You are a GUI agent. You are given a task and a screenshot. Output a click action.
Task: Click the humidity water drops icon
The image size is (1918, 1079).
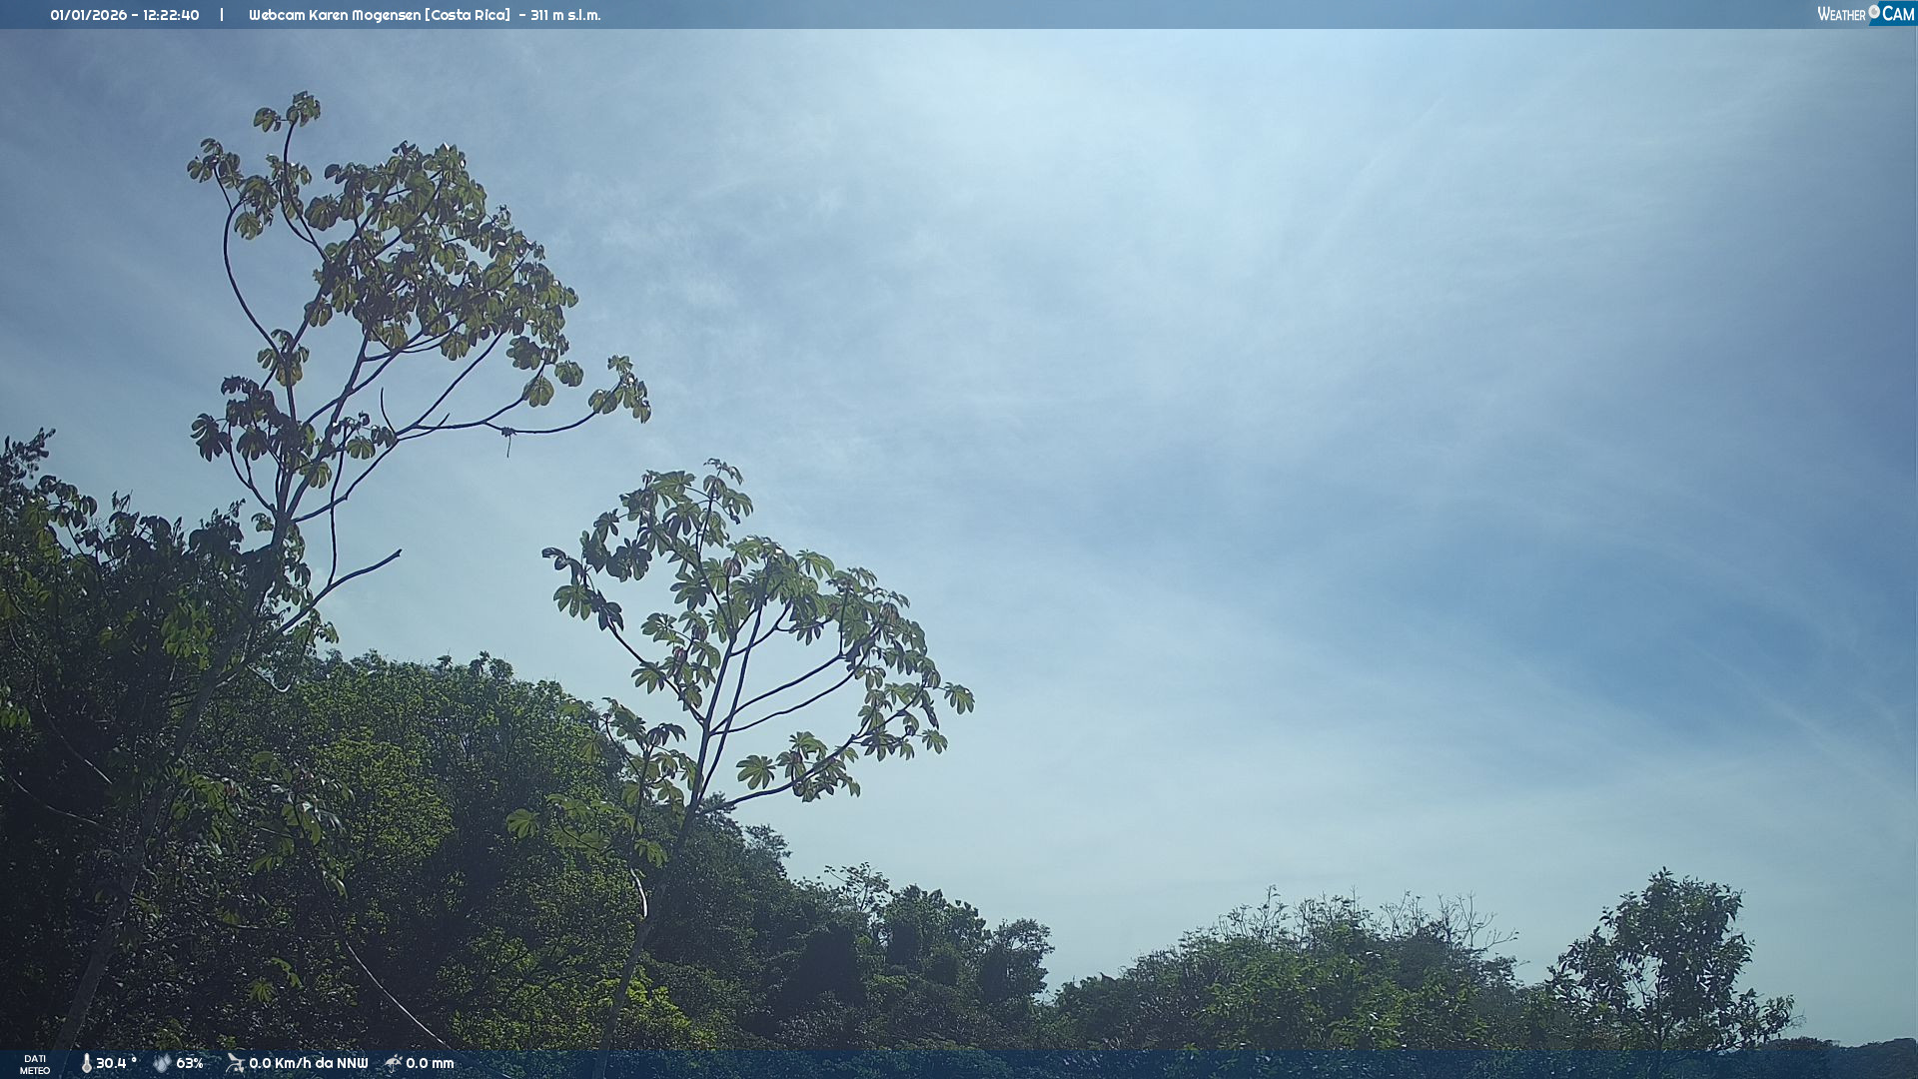pyautogui.click(x=162, y=1063)
